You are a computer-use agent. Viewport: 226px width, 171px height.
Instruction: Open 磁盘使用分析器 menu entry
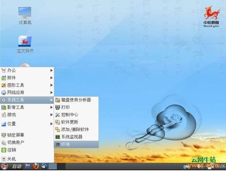click(x=76, y=100)
